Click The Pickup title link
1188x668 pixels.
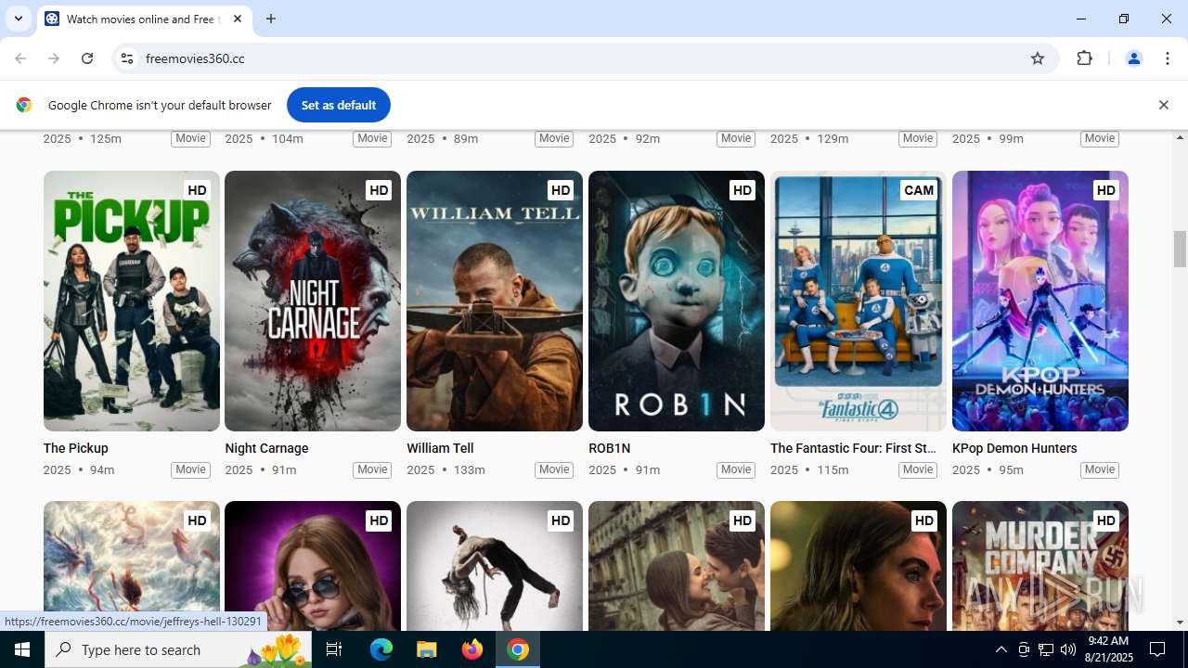pos(75,448)
